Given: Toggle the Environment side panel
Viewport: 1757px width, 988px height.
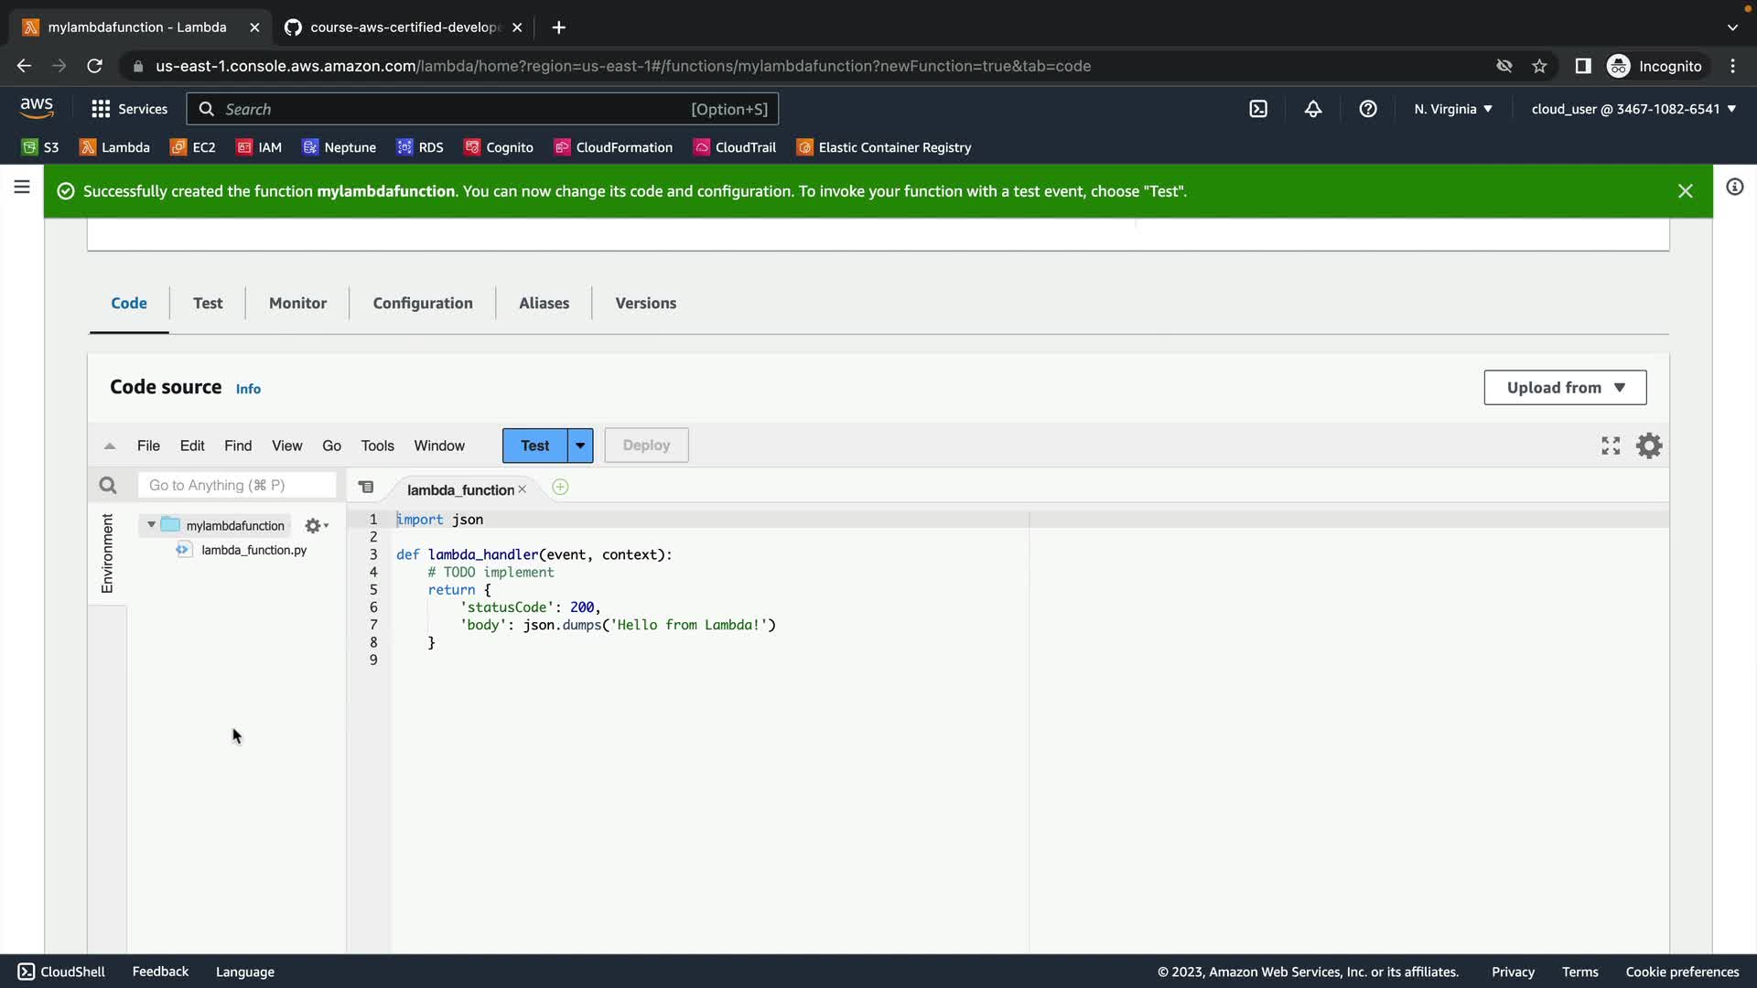Looking at the screenshot, I should (107, 553).
